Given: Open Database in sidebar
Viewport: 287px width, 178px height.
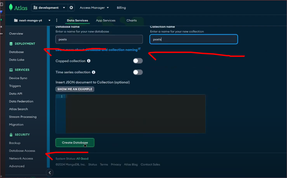Looking at the screenshot, I should pyautogui.click(x=16, y=52).
